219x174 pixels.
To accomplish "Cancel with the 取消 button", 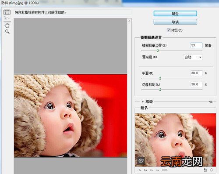I will [x=175, y=22].
